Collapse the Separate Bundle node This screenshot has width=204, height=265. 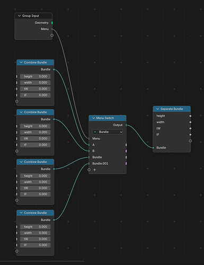click(158, 109)
